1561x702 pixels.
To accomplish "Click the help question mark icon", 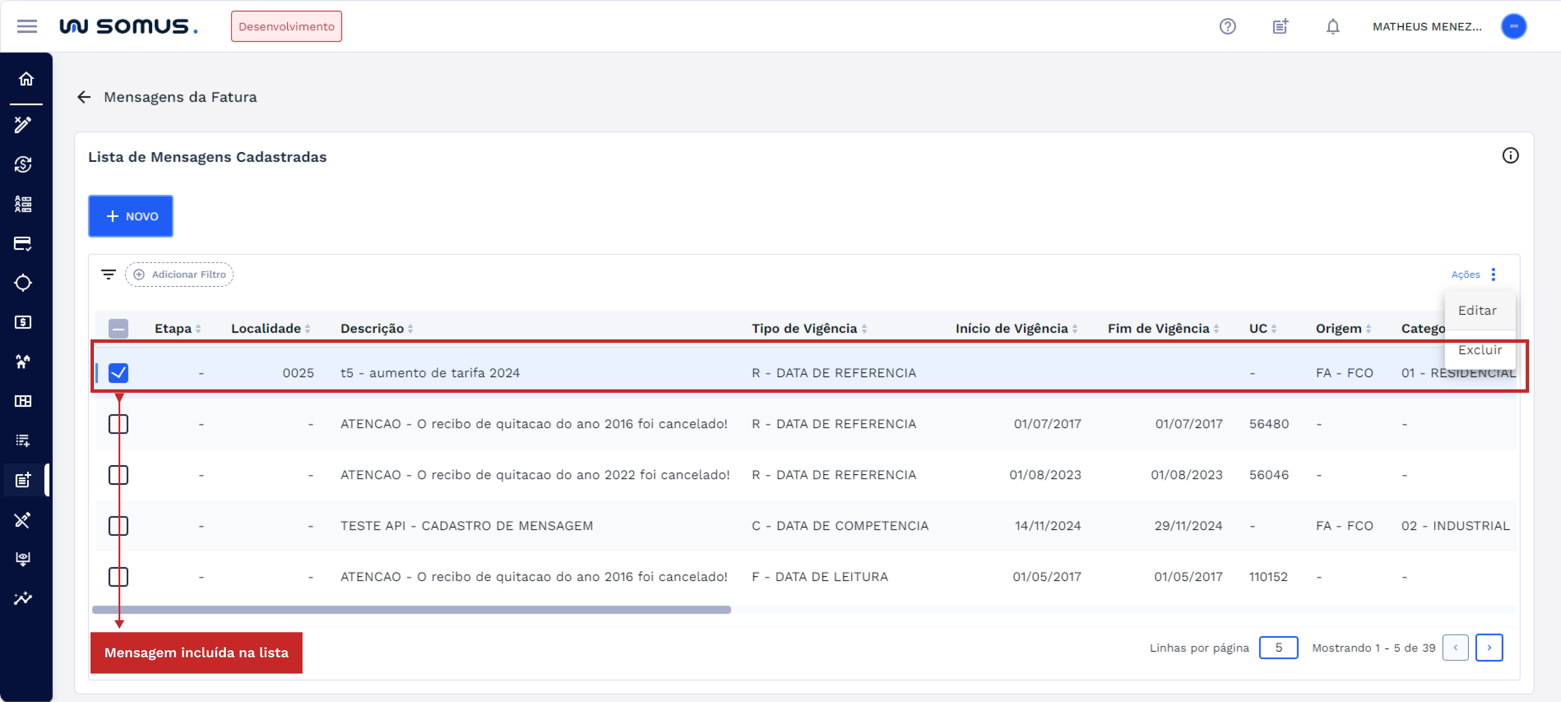I will pyautogui.click(x=1227, y=26).
